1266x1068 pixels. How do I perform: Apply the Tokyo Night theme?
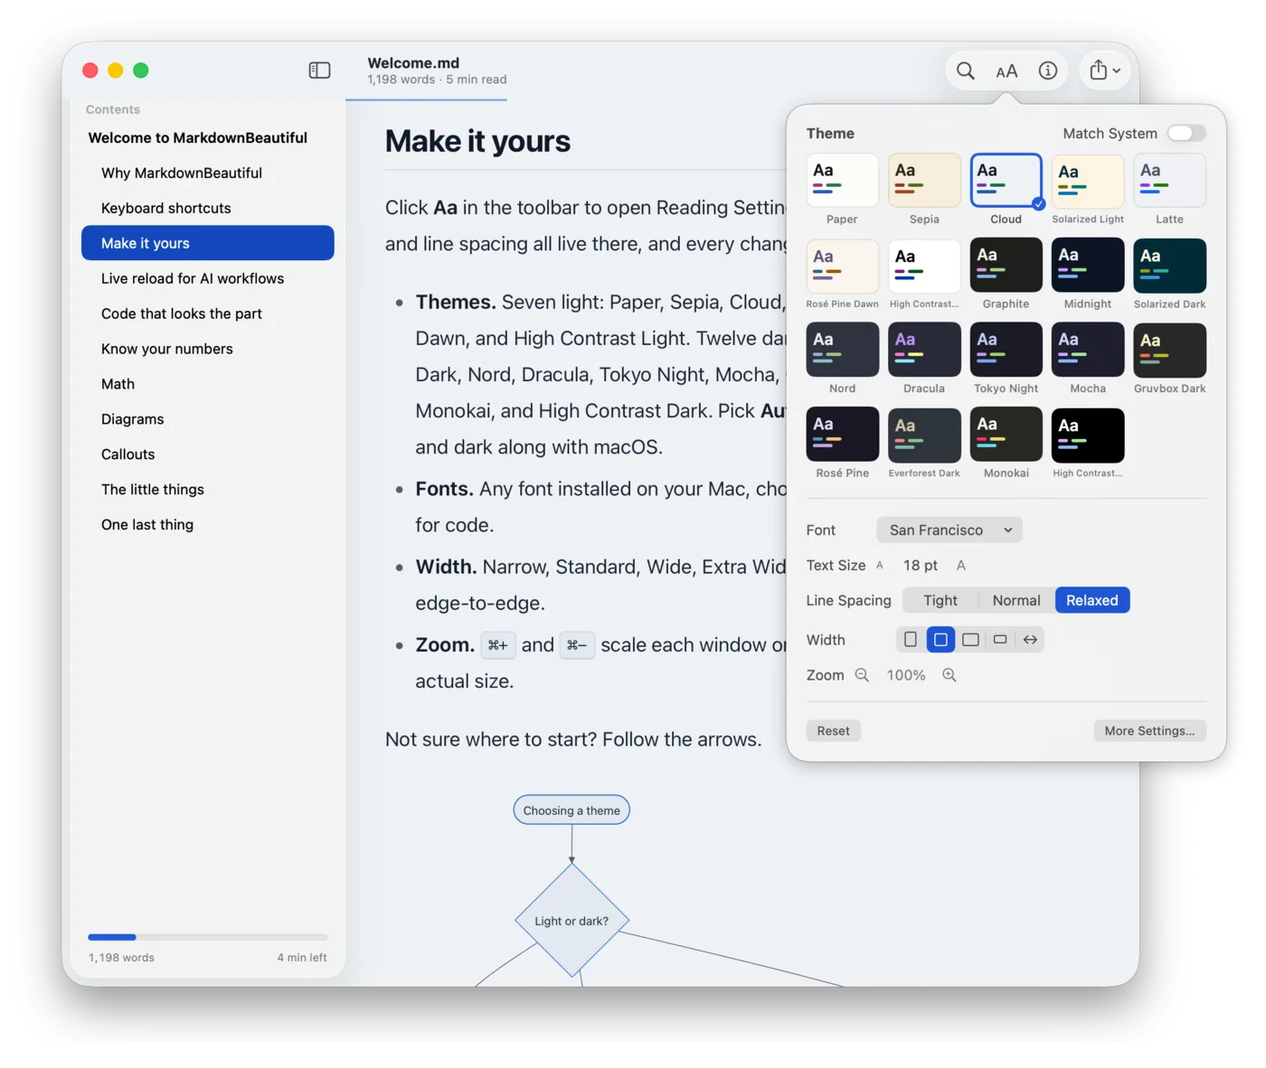tap(1006, 350)
